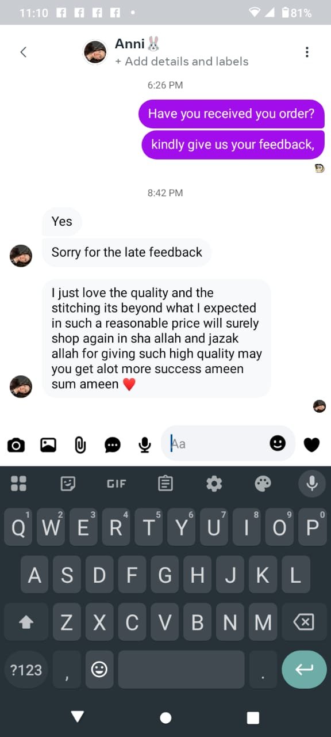Tap the green keyboard enter key
Image resolution: width=331 pixels, height=737 pixels.
(x=304, y=670)
